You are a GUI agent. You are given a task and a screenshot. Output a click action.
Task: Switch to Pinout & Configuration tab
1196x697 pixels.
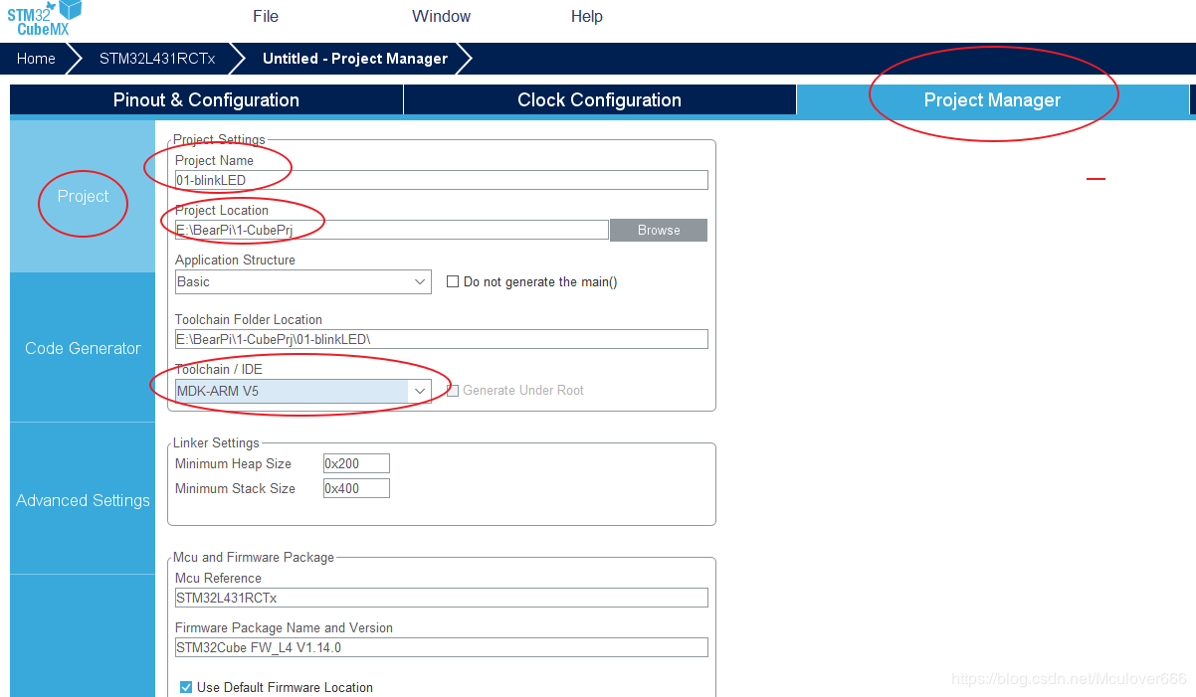click(206, 99)
